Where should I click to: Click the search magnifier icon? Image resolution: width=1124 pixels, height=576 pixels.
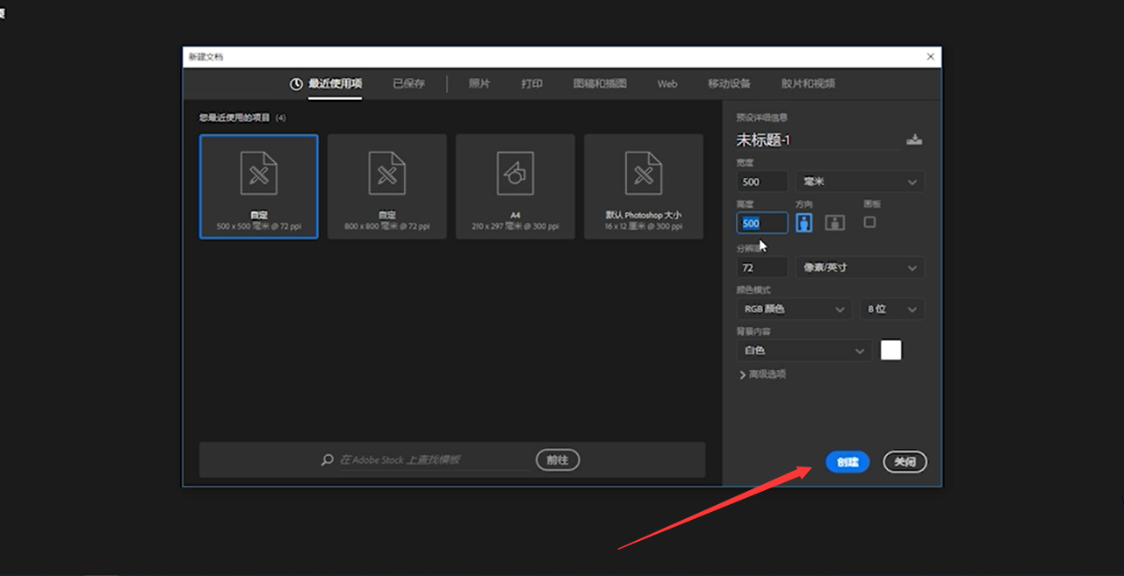(x=328, y=459)
